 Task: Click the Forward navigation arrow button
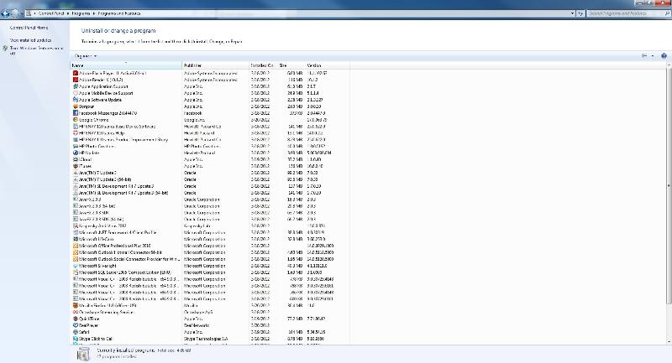(14, 13)
